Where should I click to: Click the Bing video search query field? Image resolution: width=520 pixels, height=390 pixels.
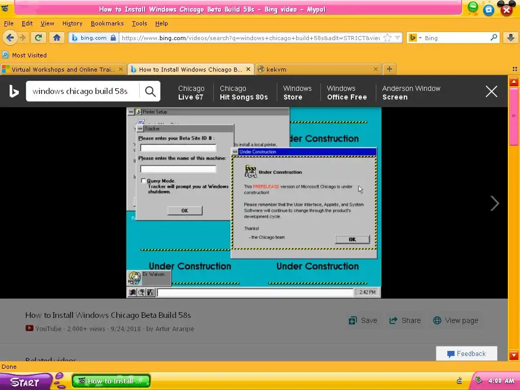tap(83, 91)
